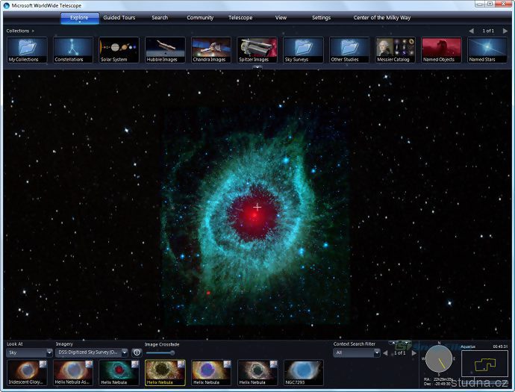Open the My Collections folder

point(27,50)
